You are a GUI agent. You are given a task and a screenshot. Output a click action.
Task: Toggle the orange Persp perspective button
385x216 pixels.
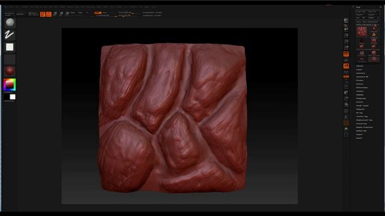point(346,54)
